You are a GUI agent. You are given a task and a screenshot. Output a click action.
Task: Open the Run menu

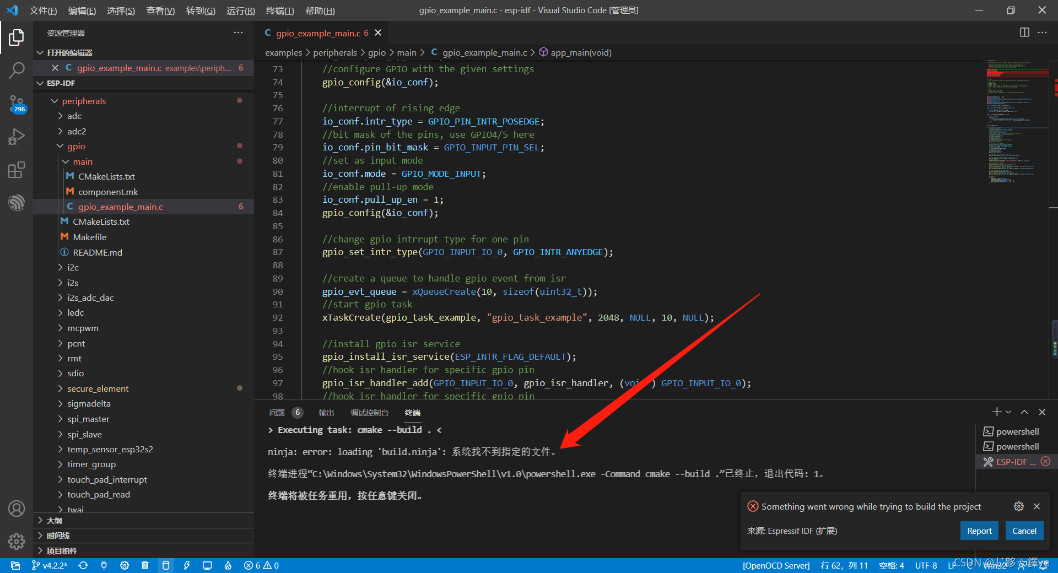[x=241, y=10]
